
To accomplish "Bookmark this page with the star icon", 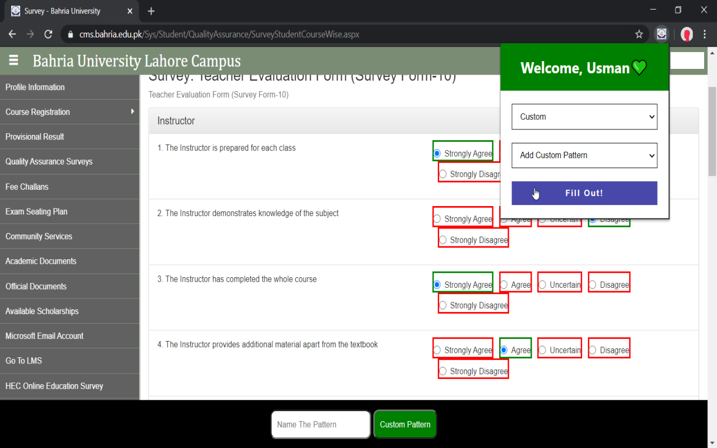I will click(x=639, y=34).
